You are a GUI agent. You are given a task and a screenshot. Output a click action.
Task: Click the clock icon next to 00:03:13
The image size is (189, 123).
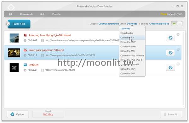tap(25, 55)
